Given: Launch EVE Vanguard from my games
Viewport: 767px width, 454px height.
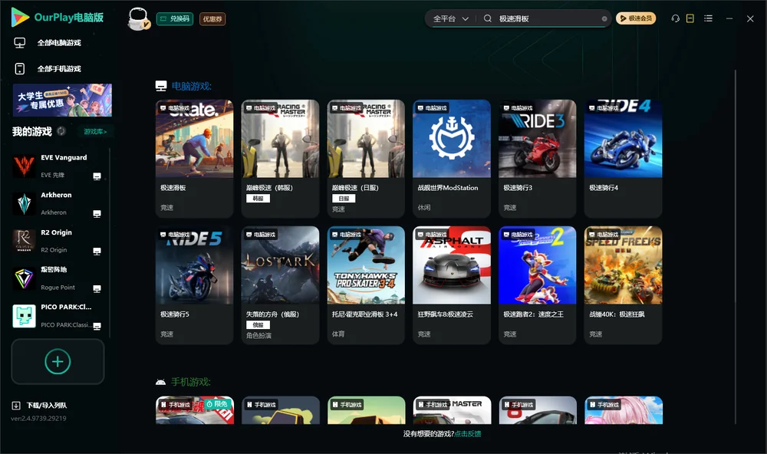Looking at the screenshot, I should pyautogui.click(x=59, y=166).
